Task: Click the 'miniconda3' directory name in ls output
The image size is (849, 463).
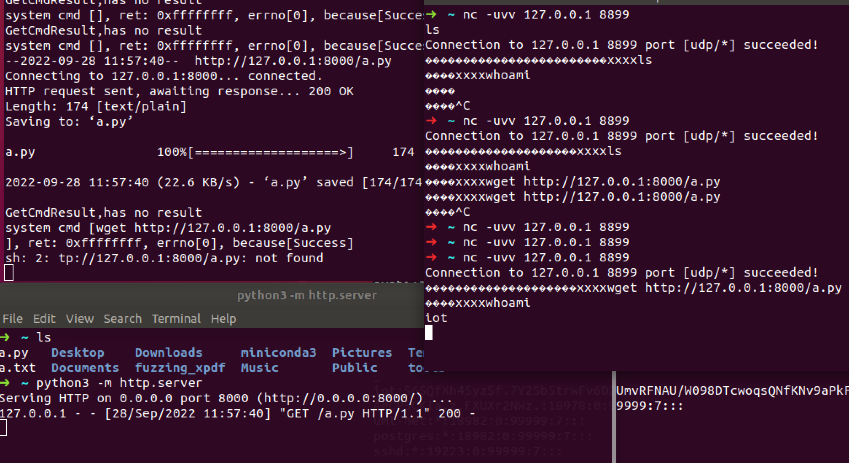Action: point(279,353)
